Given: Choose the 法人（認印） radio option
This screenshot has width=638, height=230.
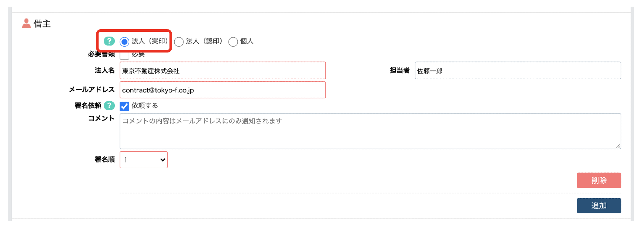Looking at the screenshot, I should pos(179,42).
